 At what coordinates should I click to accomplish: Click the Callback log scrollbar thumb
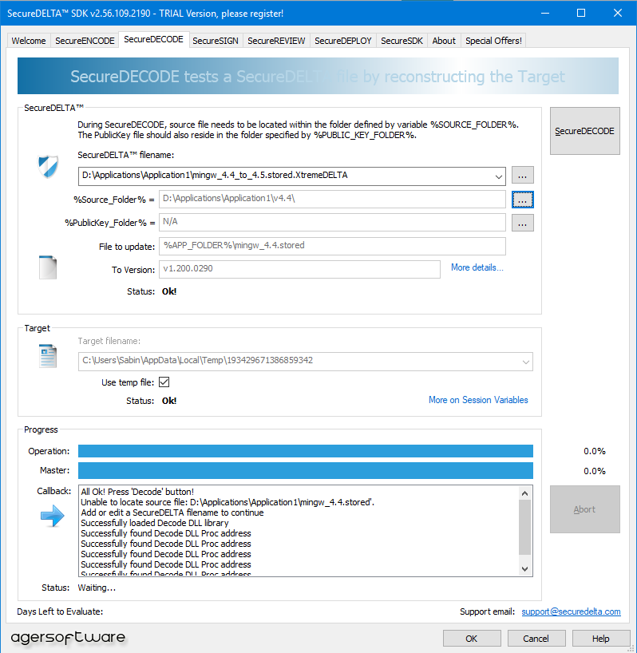tap(525, 527)
